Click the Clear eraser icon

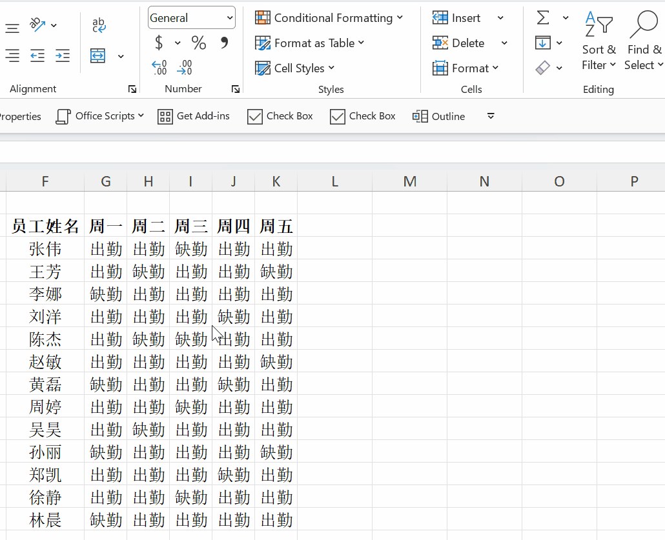(x=543, y=67)
